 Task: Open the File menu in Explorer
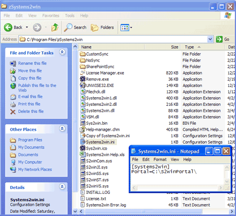(x=6, y=16)
